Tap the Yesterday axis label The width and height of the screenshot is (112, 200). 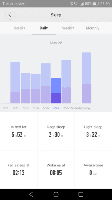coord(77,108)
